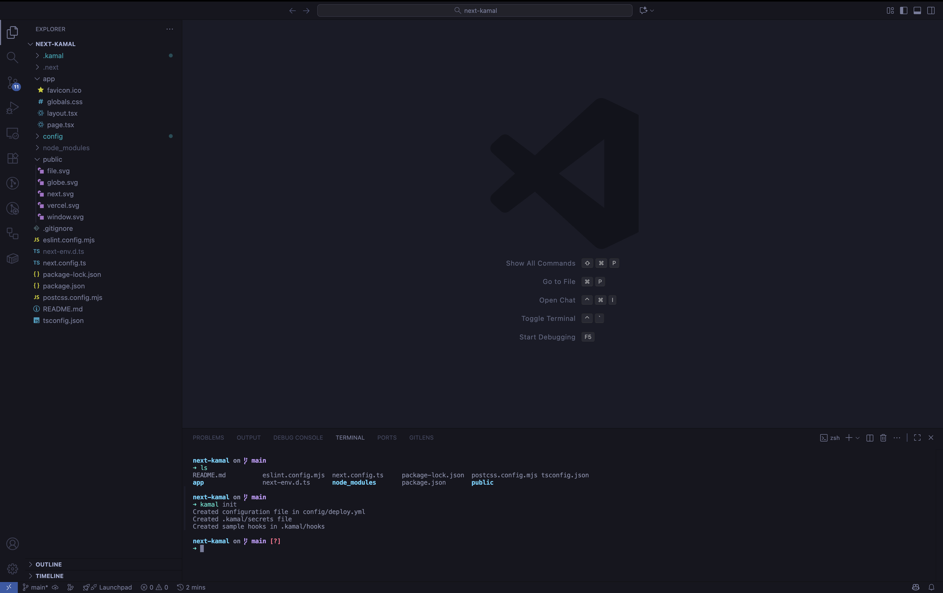Switch to the GITLENS panel tab
Image resolution: width=943 pixels, height=593 pixels.
click(421, 438)
